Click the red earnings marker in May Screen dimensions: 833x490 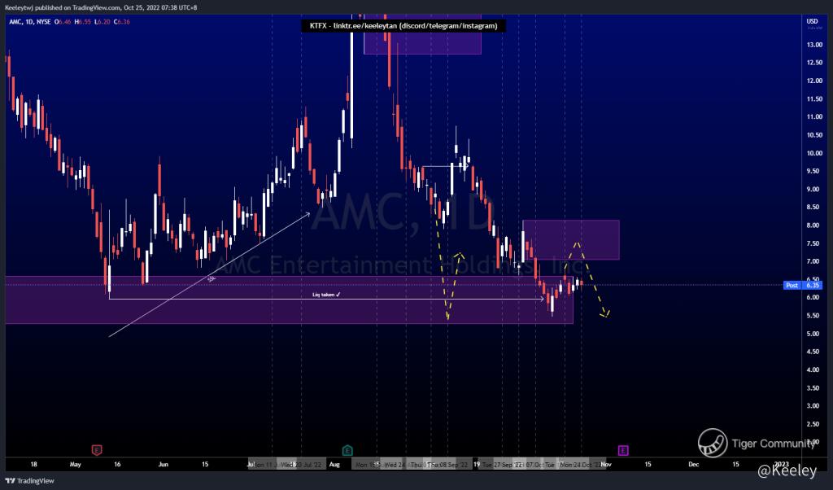(x=96, y=450)
